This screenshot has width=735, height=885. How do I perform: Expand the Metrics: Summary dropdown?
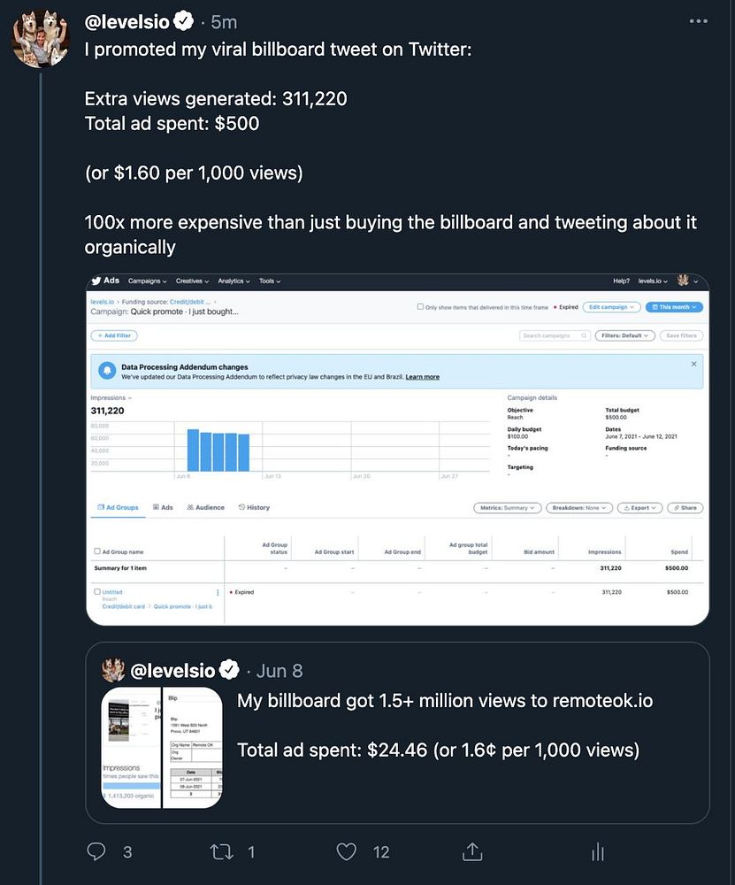[x=507, y=508]
